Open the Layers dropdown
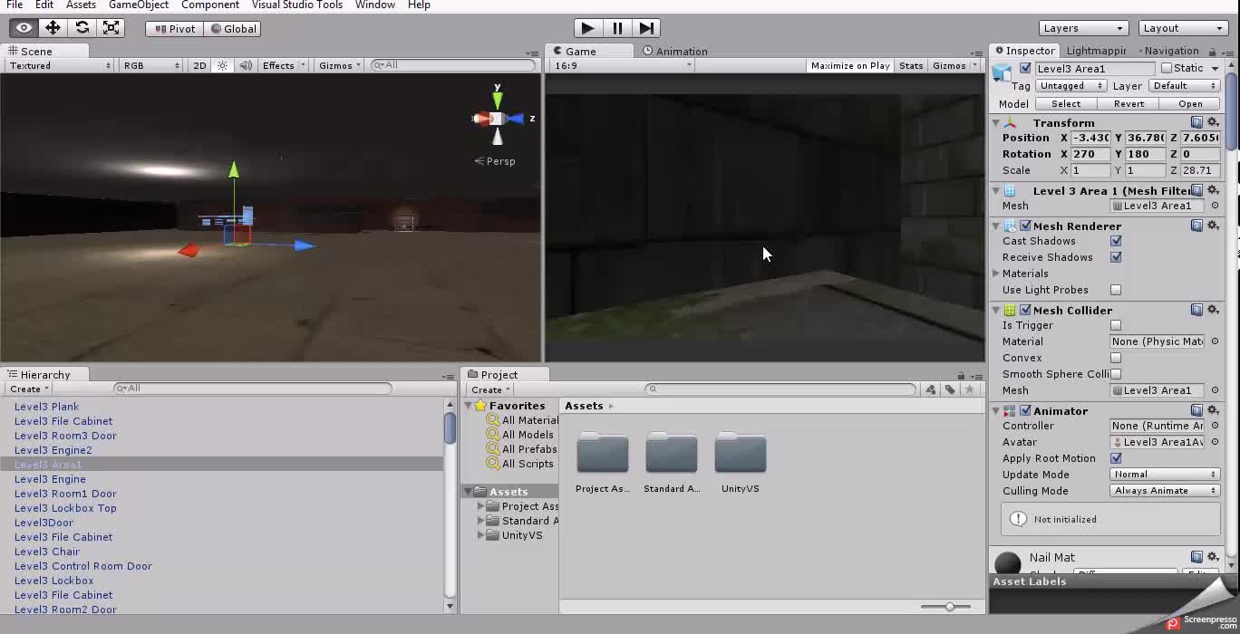 1082,28
